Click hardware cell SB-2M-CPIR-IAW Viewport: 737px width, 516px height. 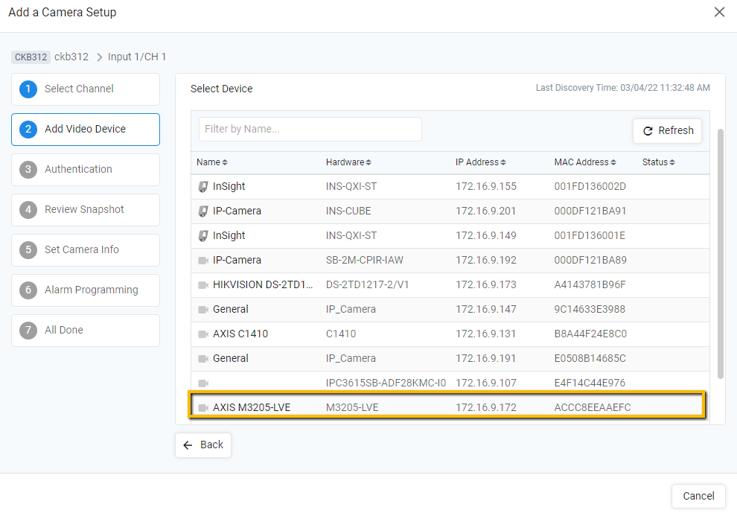click(364, 261)
